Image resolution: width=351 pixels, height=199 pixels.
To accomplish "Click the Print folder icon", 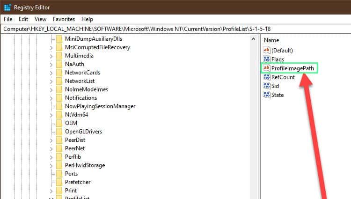I will [59, 191].
